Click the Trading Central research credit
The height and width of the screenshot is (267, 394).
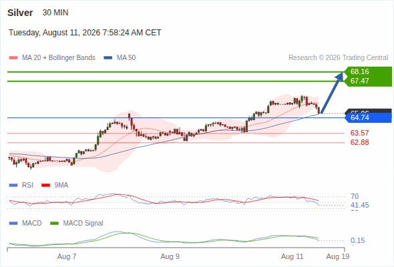click(x=338, y=58)
